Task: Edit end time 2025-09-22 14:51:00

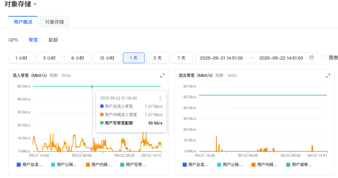Action: point(281,58)
